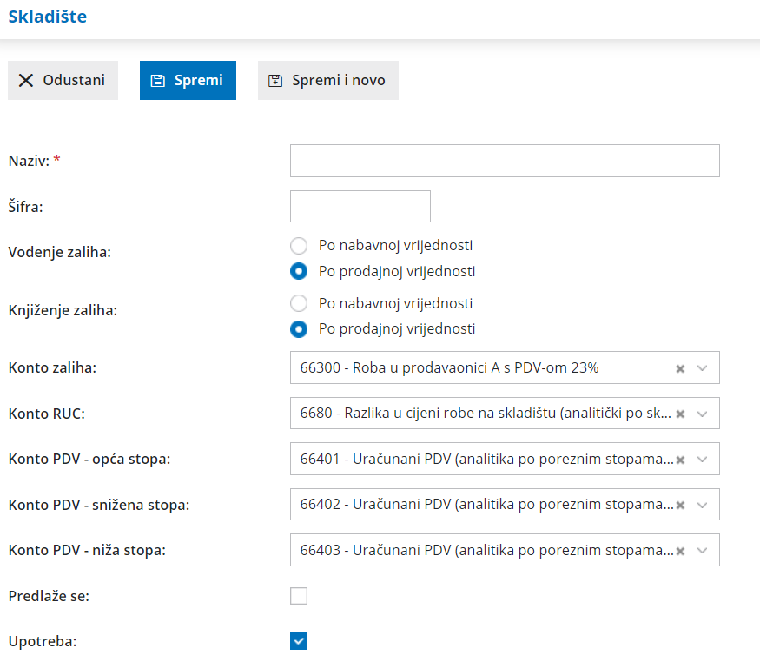Image resolution: width=760 pixels, height=662 pixels.
Task: Uncheck the Upotreba checkbox
Action: [x=299, y=642]
